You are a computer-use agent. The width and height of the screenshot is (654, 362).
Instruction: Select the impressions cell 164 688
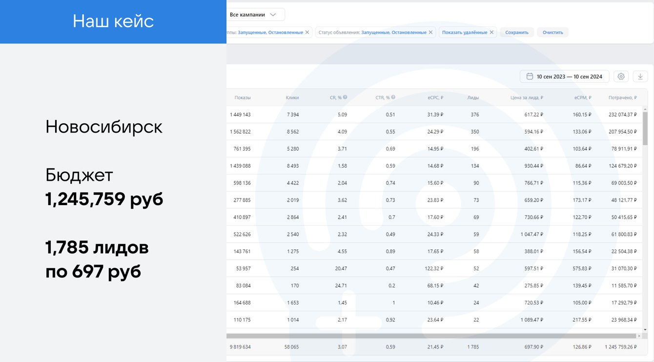click(x=242, y=303)
